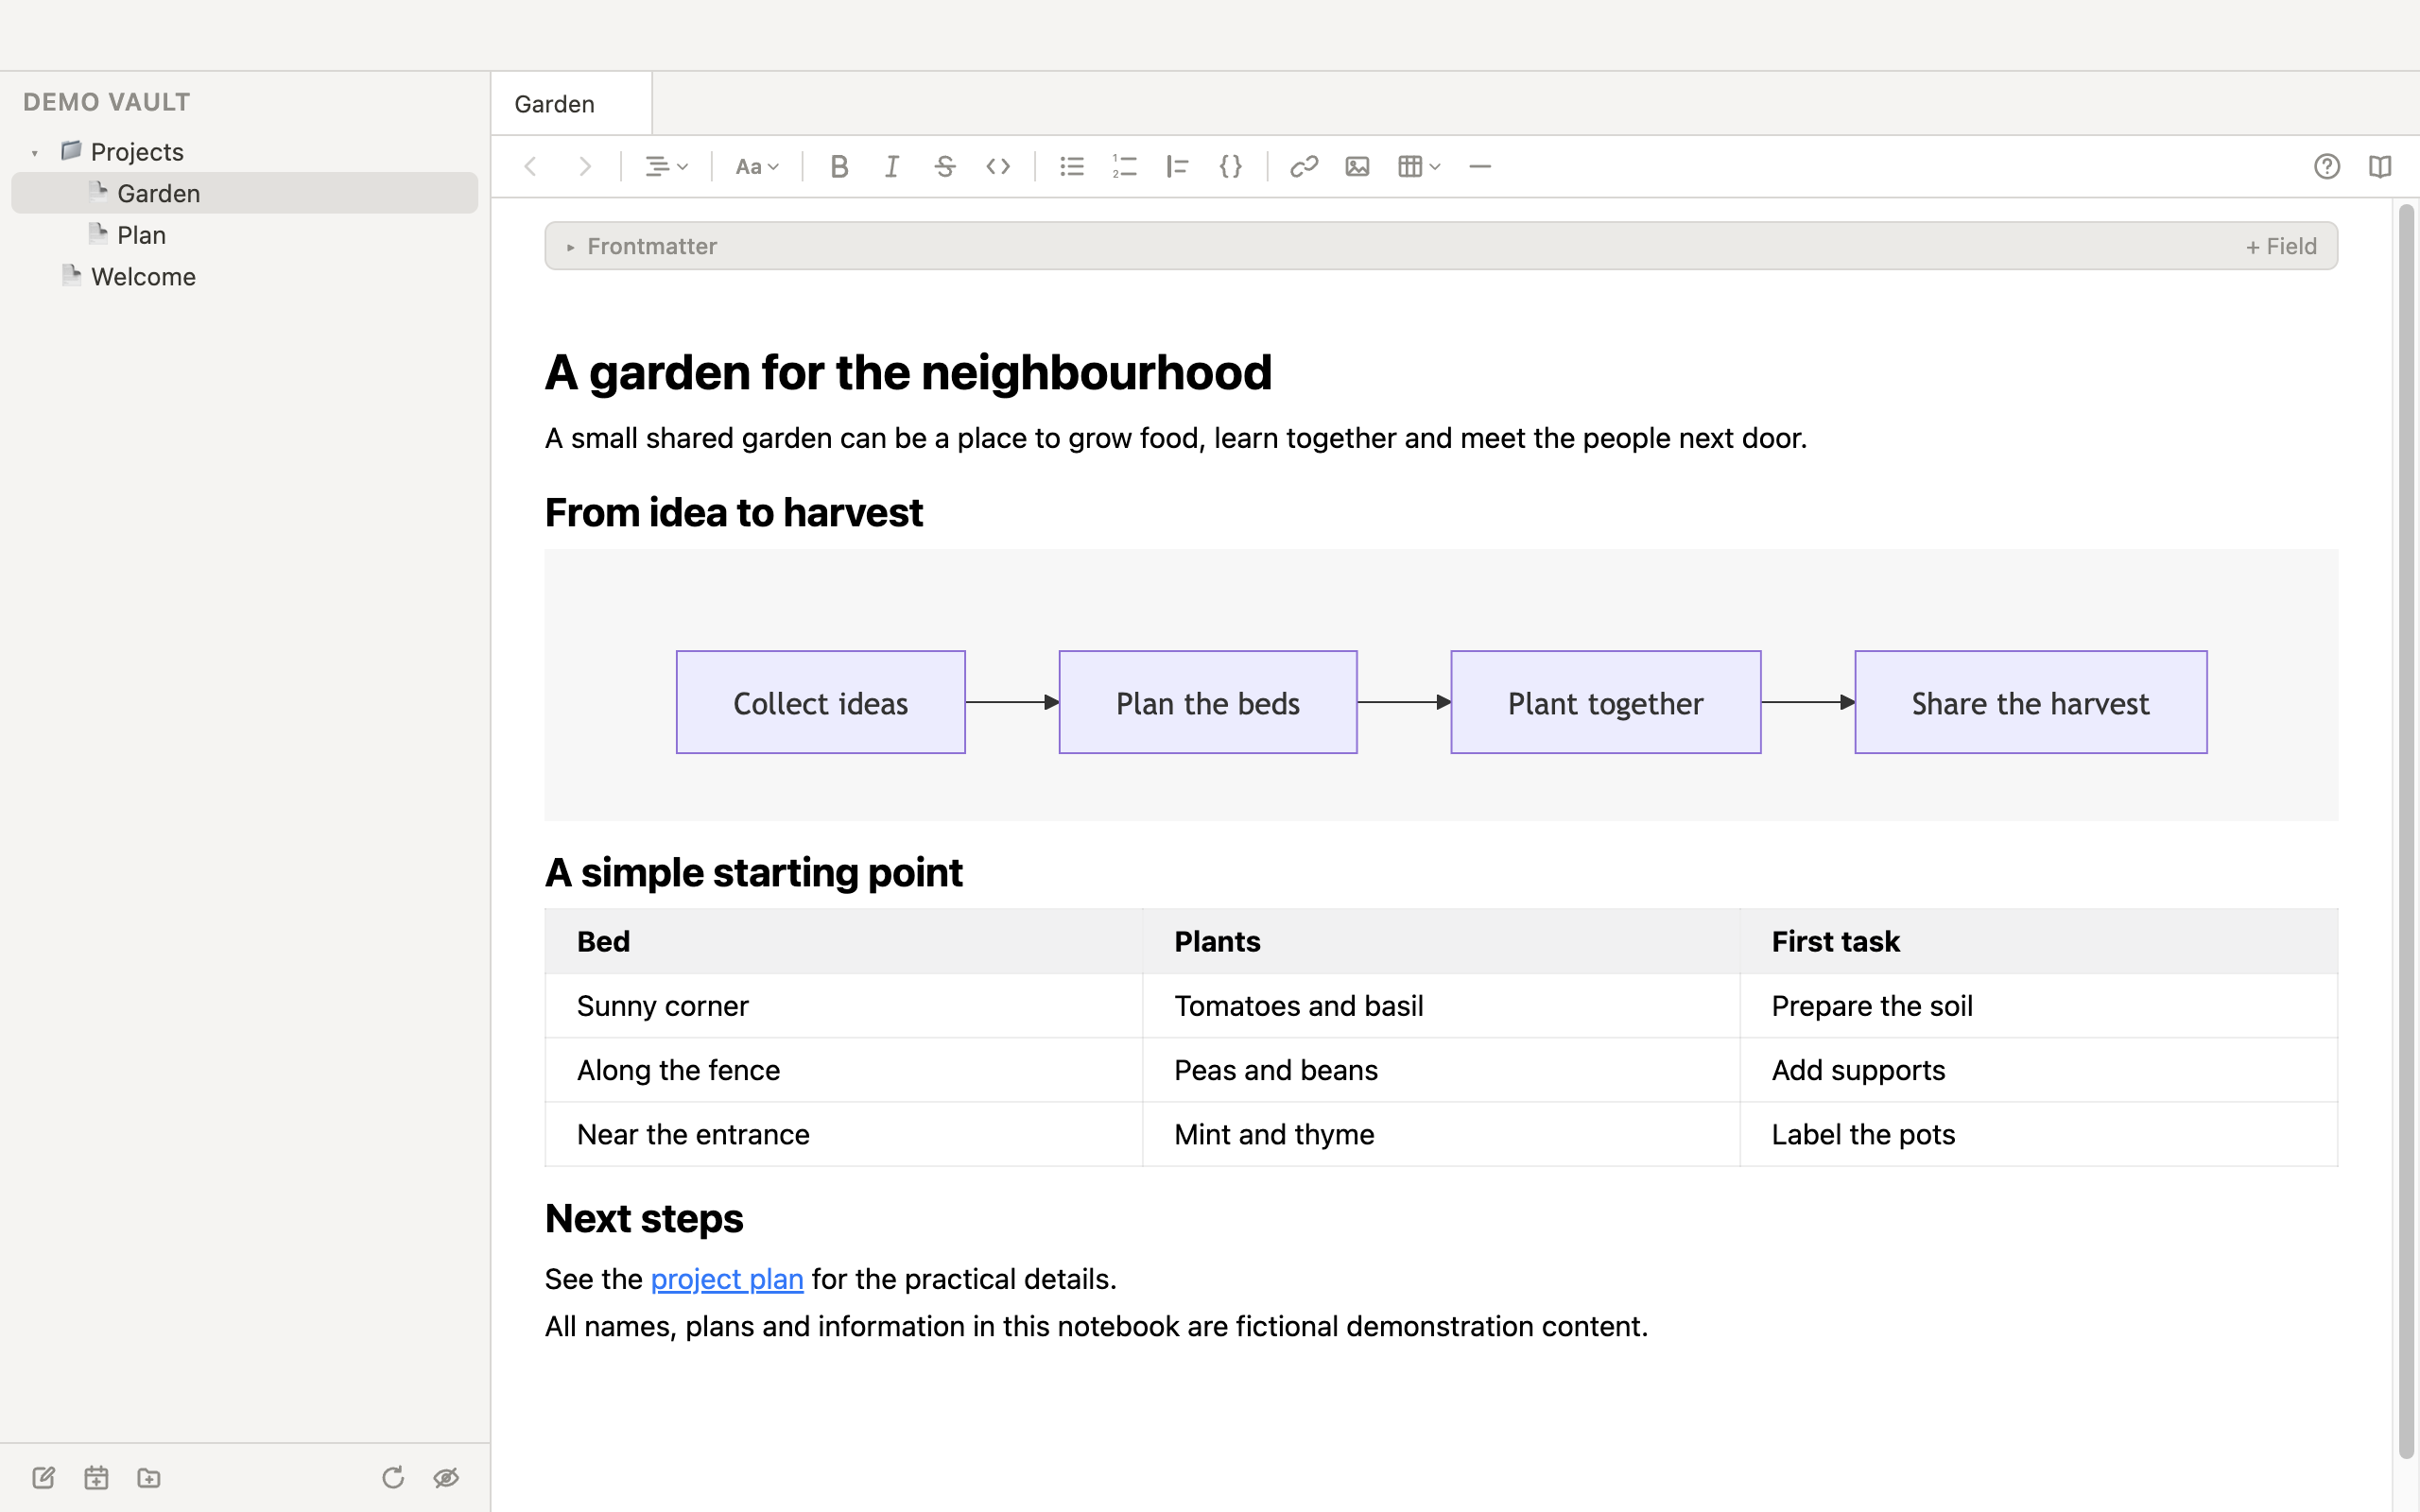
Task: Insert a numbered list
Action: point(1125,166)
